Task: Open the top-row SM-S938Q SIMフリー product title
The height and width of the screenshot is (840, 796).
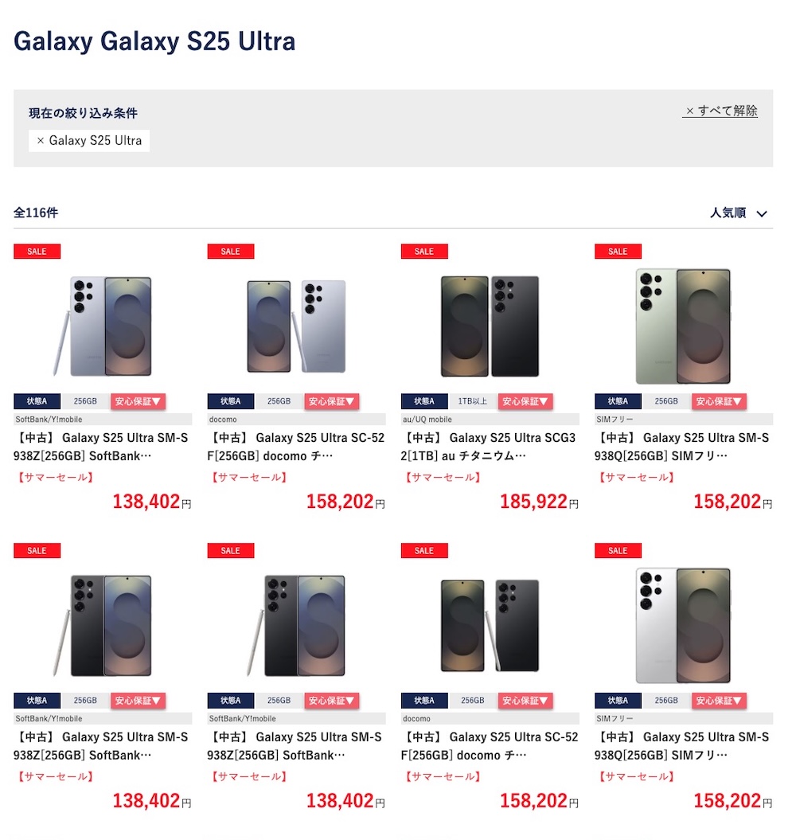Action: [x=681, y=447]
